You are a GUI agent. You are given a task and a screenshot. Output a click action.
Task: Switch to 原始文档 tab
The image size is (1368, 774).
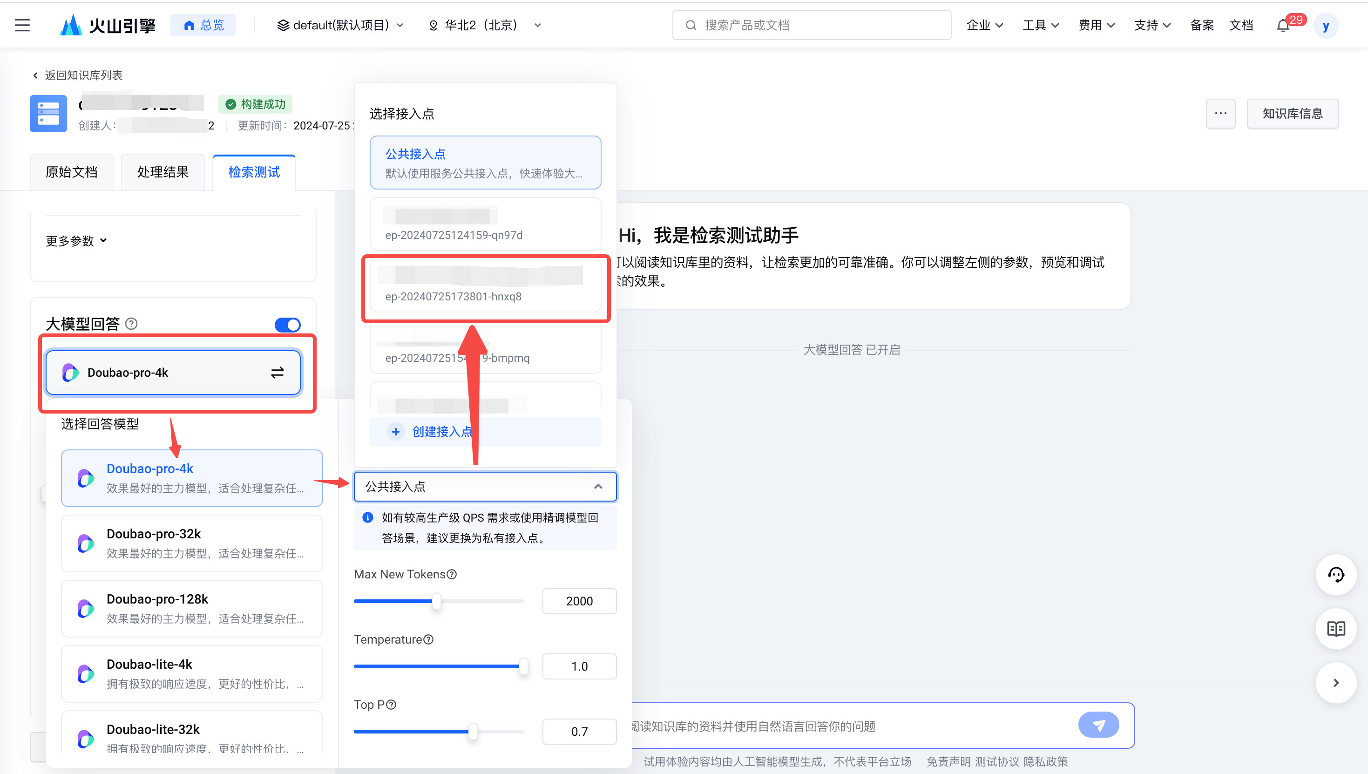[x=72, y=172]
